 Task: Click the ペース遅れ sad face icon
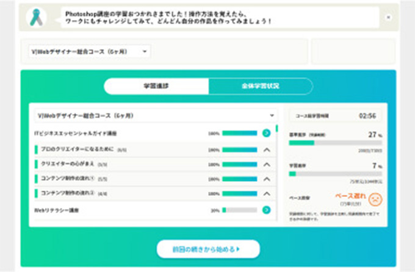[x=376, y=199]
